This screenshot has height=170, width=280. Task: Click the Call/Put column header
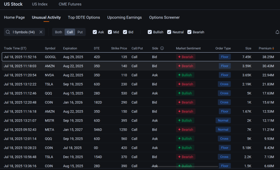pyautogui.click(x=137, y=48)
